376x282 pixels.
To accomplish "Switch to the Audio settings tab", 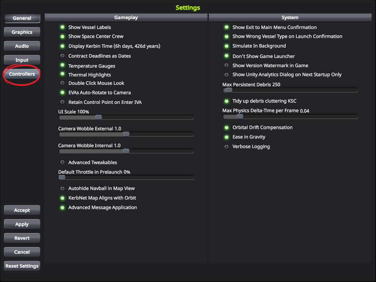I will click(x=22, y=46).
